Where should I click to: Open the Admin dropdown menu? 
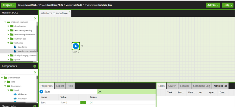[213, 5]
